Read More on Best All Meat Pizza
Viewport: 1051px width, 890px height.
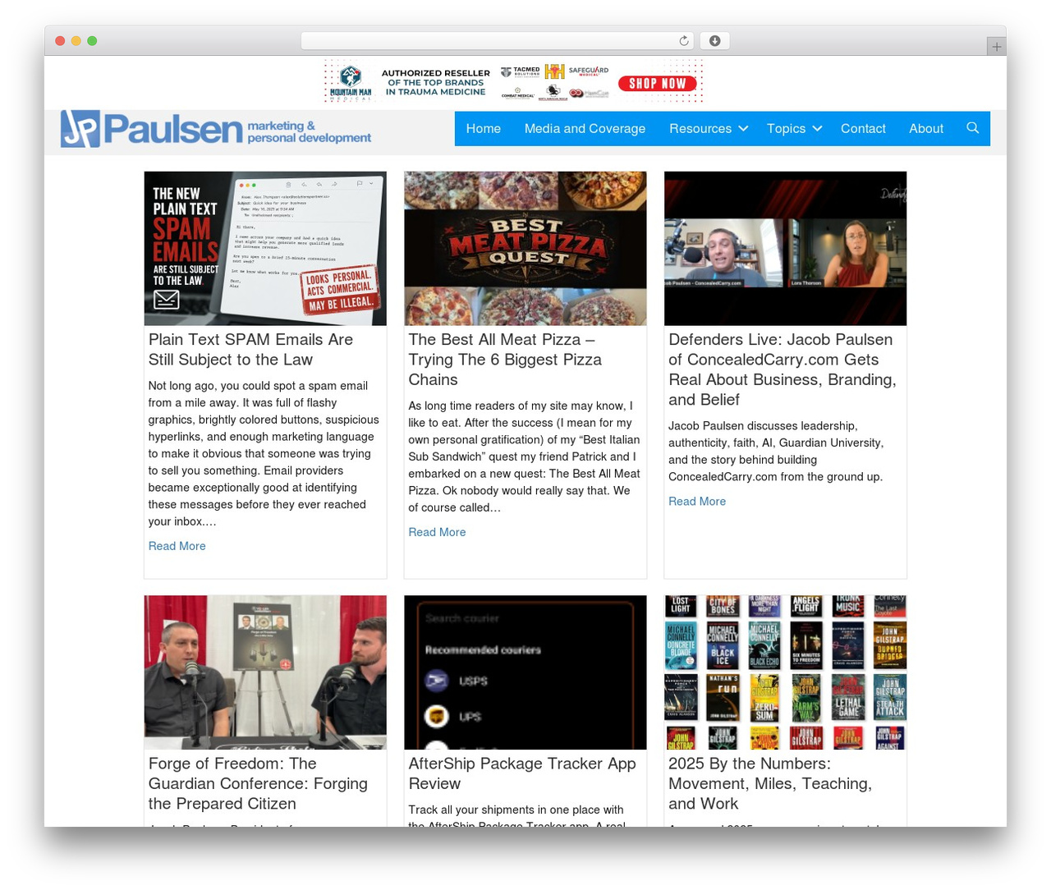(437, 532)
